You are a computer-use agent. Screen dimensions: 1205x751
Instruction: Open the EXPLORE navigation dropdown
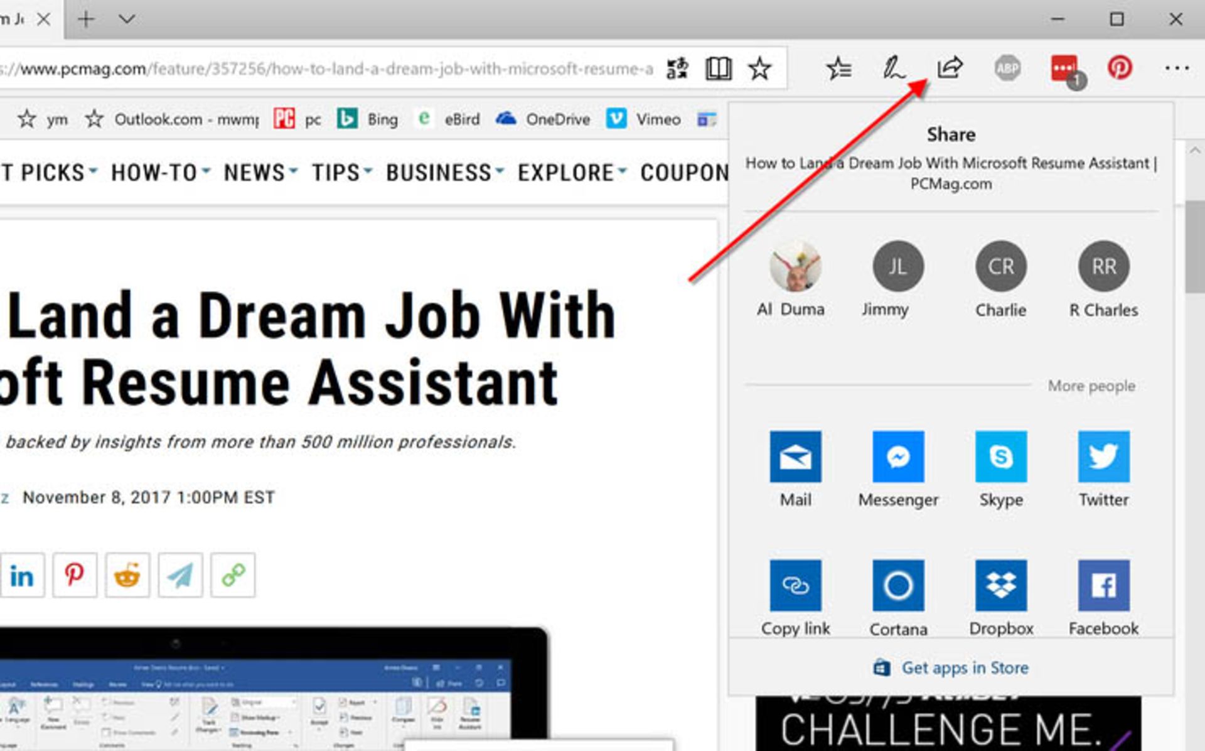click(572, 172)
